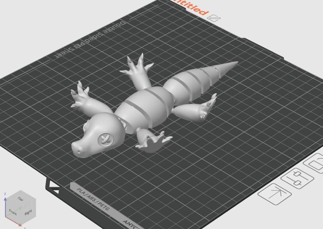323x229 pixels.
Task: Select the Front face of the view cube
Action: click(13, 212)
